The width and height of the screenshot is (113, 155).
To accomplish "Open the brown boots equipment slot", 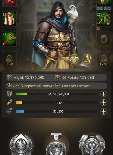I will tap(104, 19).
